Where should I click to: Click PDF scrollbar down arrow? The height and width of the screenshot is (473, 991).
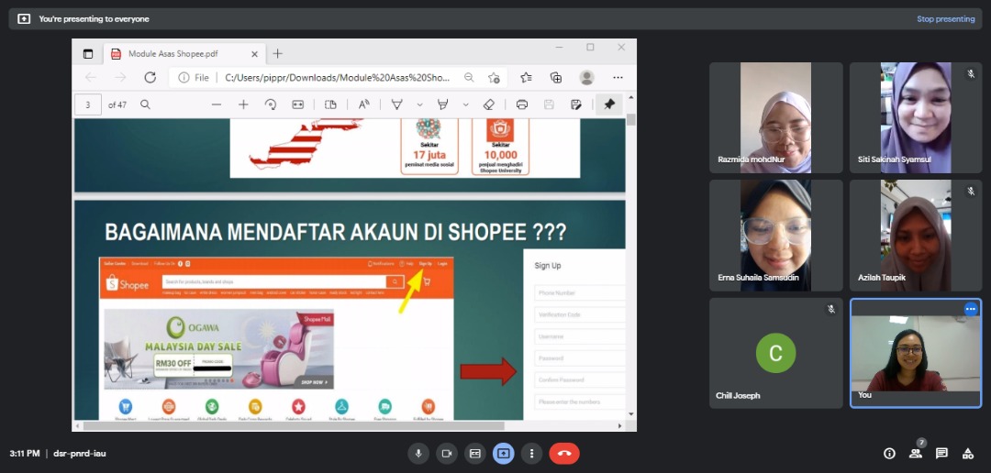630,414
